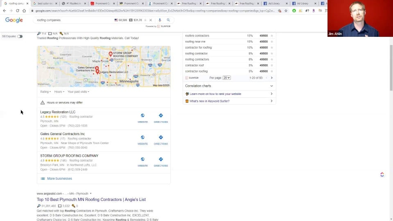
Task: Click the map thumbnail of Minneapolis area
Action: click(104, 66)
